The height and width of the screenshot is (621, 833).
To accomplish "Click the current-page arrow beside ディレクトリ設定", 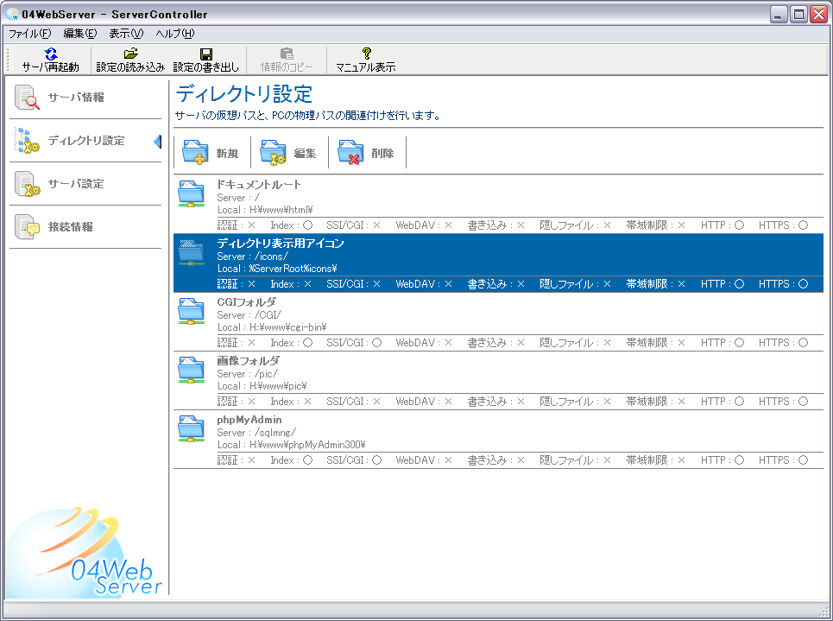I will 157,141.
